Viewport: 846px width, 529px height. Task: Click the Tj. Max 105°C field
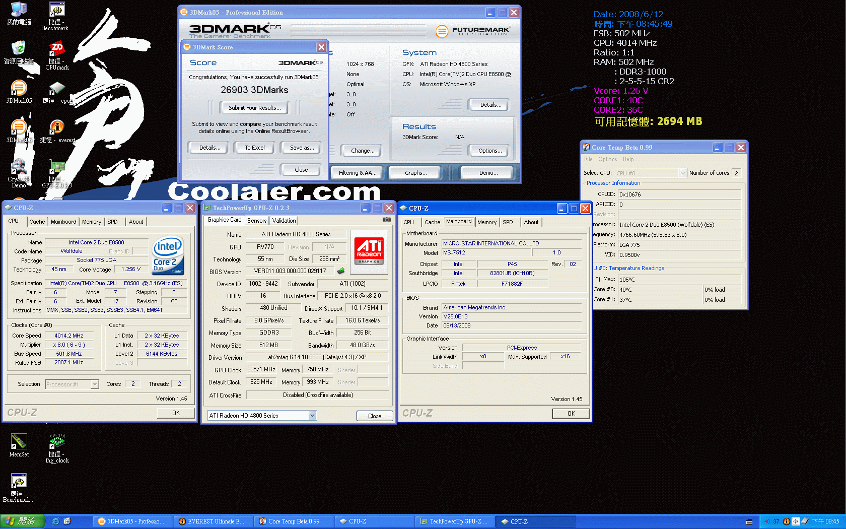[x=679, y=280]
